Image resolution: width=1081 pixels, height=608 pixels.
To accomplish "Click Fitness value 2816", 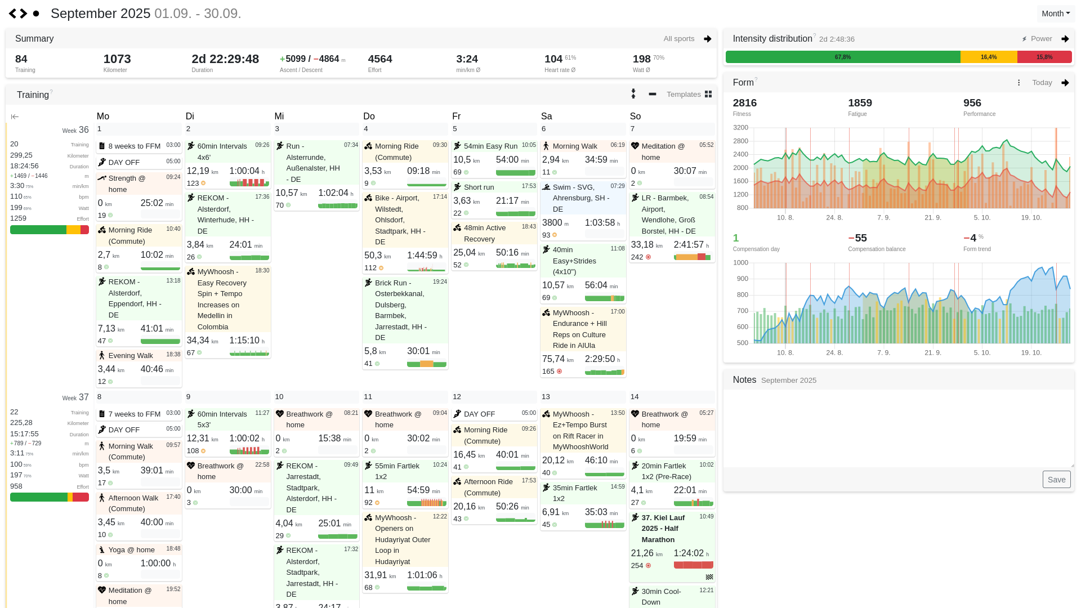I will point(744,103).
